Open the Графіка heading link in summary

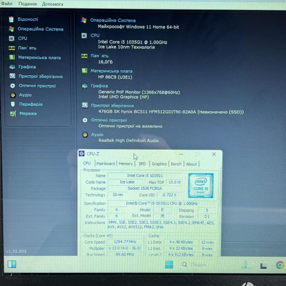tap(100, 86)
